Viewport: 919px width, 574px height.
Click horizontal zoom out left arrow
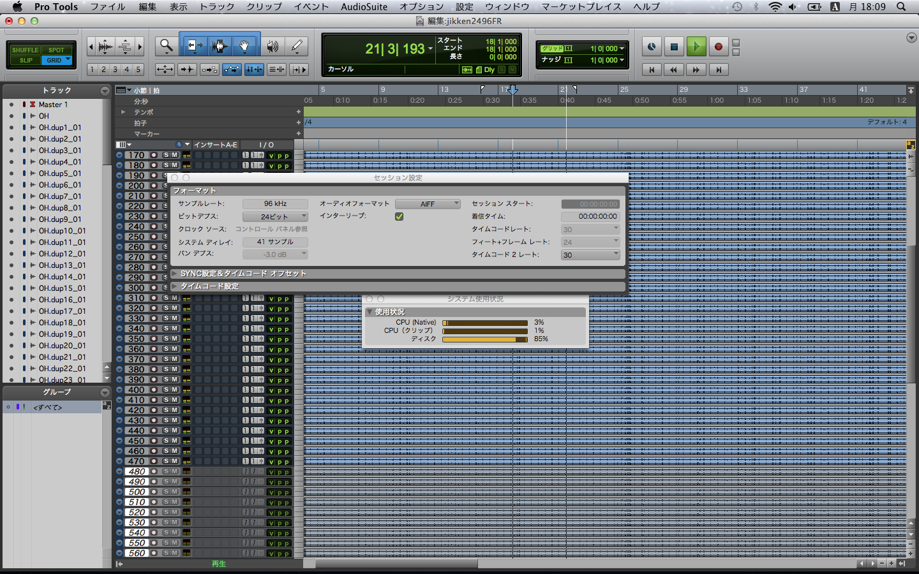pos(91,47)
